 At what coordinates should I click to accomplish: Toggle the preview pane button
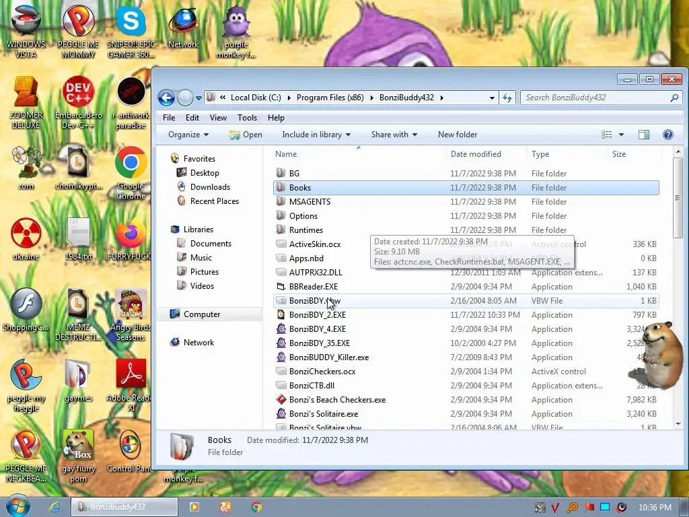click(644, 135)
